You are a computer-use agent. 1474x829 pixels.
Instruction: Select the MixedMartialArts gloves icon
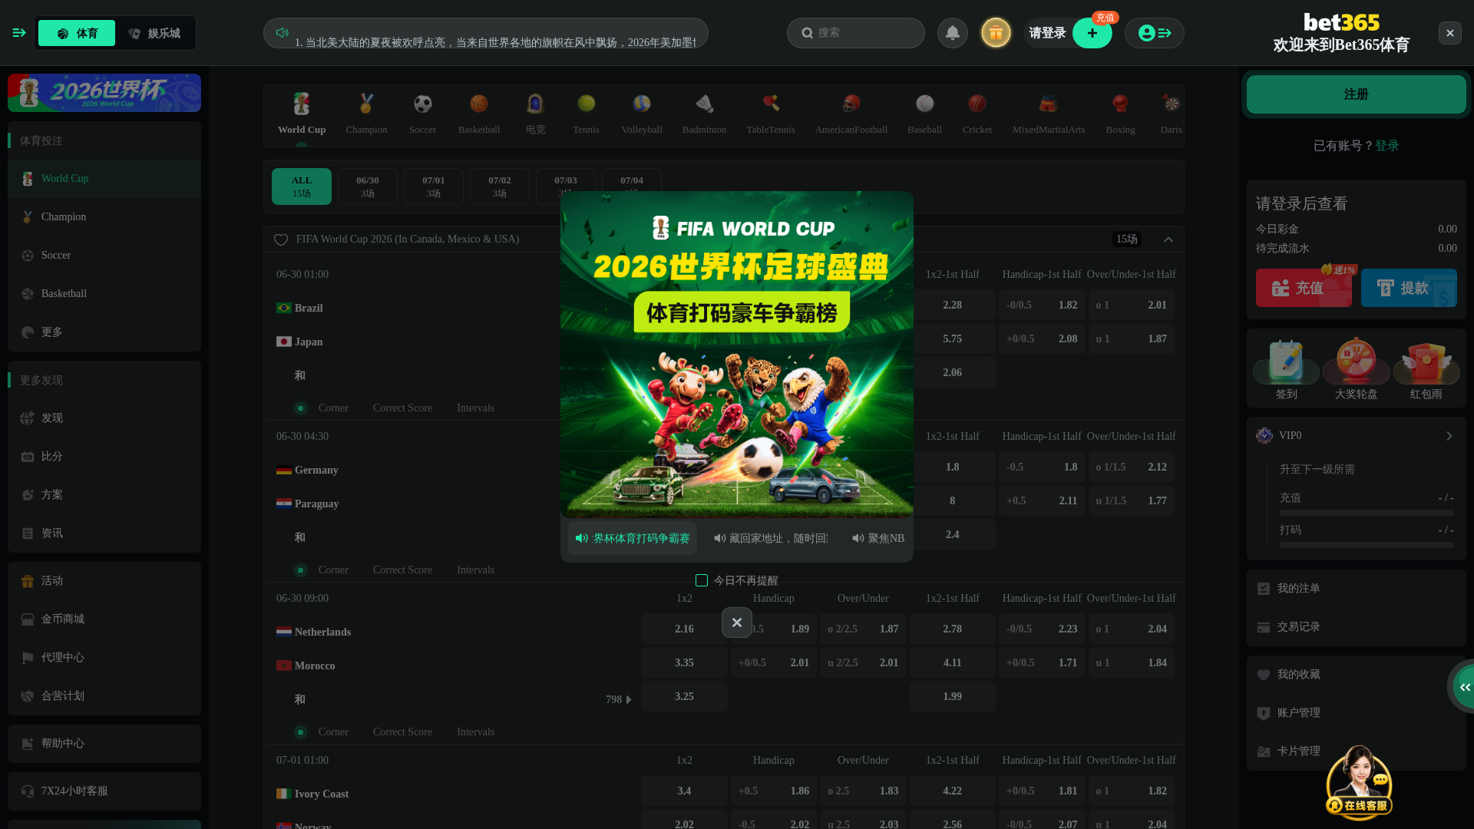coord(1049,104)
